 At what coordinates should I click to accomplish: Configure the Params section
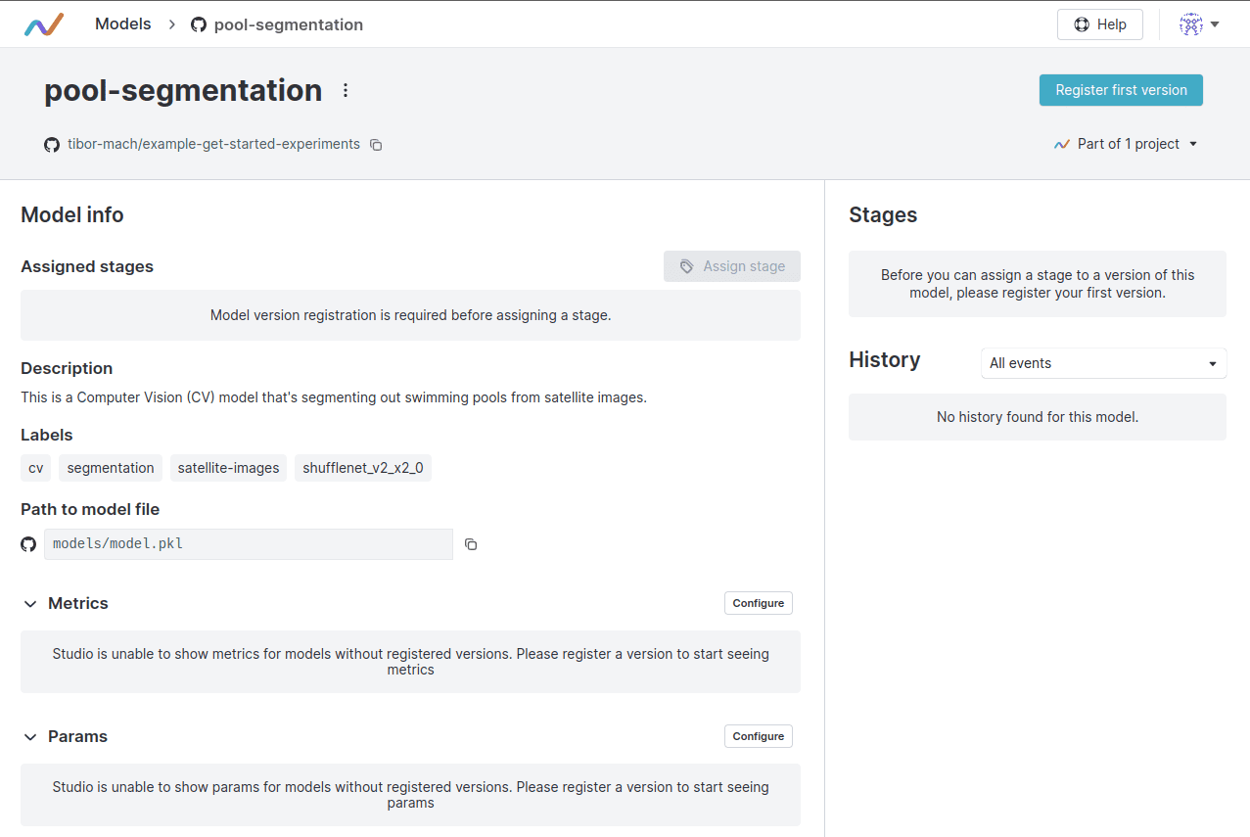pos(758,736)
